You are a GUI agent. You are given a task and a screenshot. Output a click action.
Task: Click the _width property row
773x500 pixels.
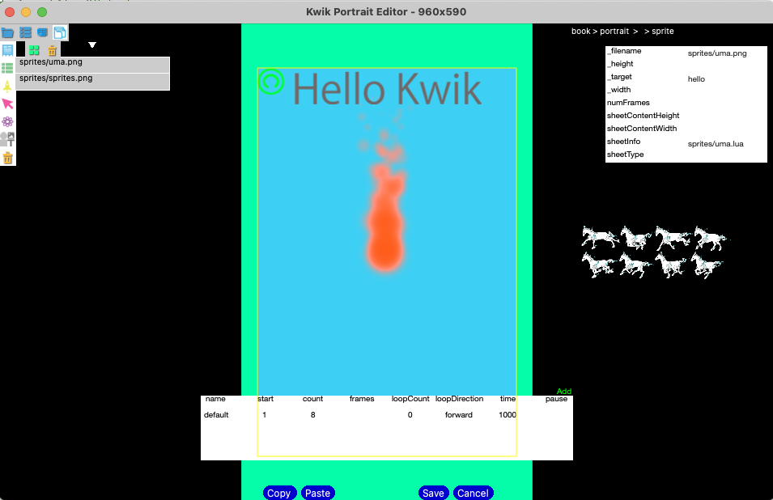(x=686, y=90)
